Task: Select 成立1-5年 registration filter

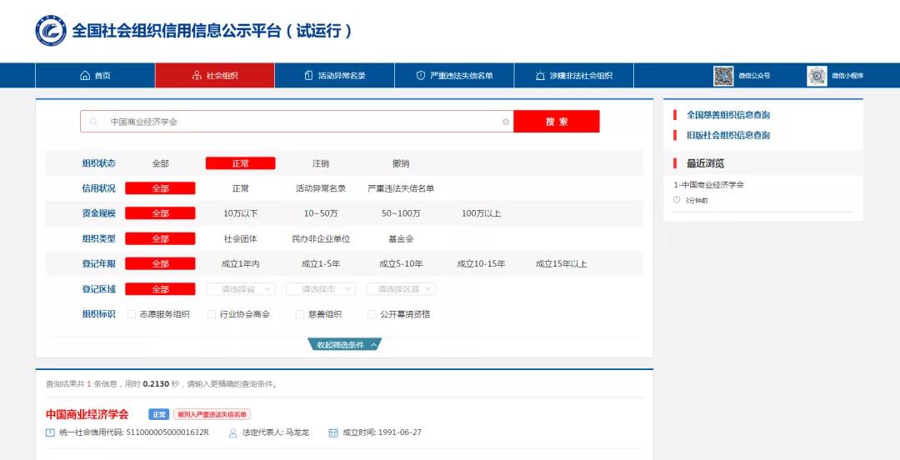Action: [321, 264]
